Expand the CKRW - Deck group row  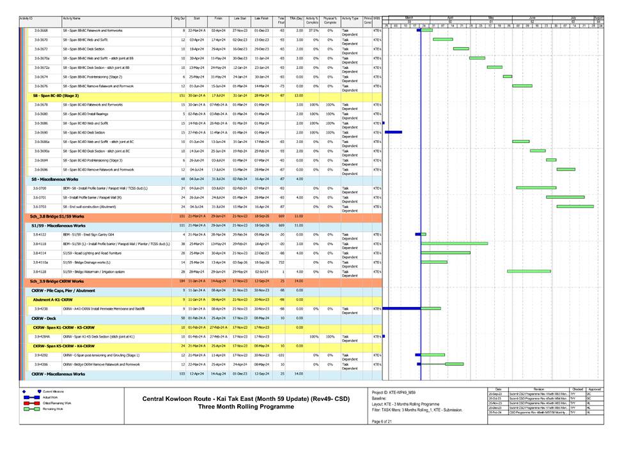click(x=45, y=318)
